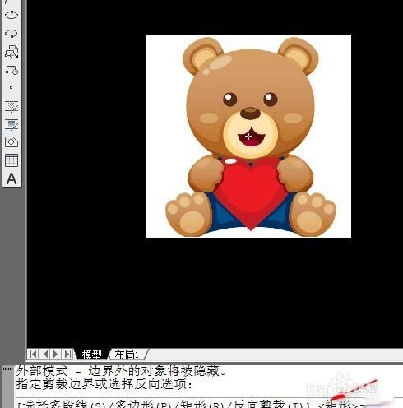This screenshot has width=403, height=408.
Task: Select the Multiline Text tool
Action: click(x=12, y=178)
